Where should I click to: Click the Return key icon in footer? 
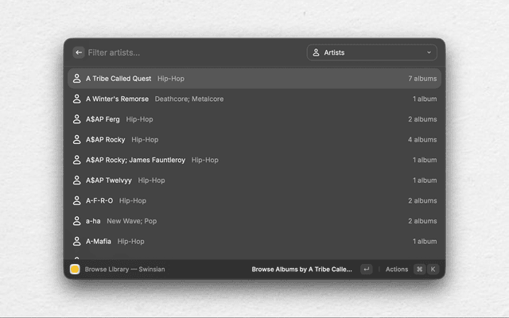pos(367,269)
